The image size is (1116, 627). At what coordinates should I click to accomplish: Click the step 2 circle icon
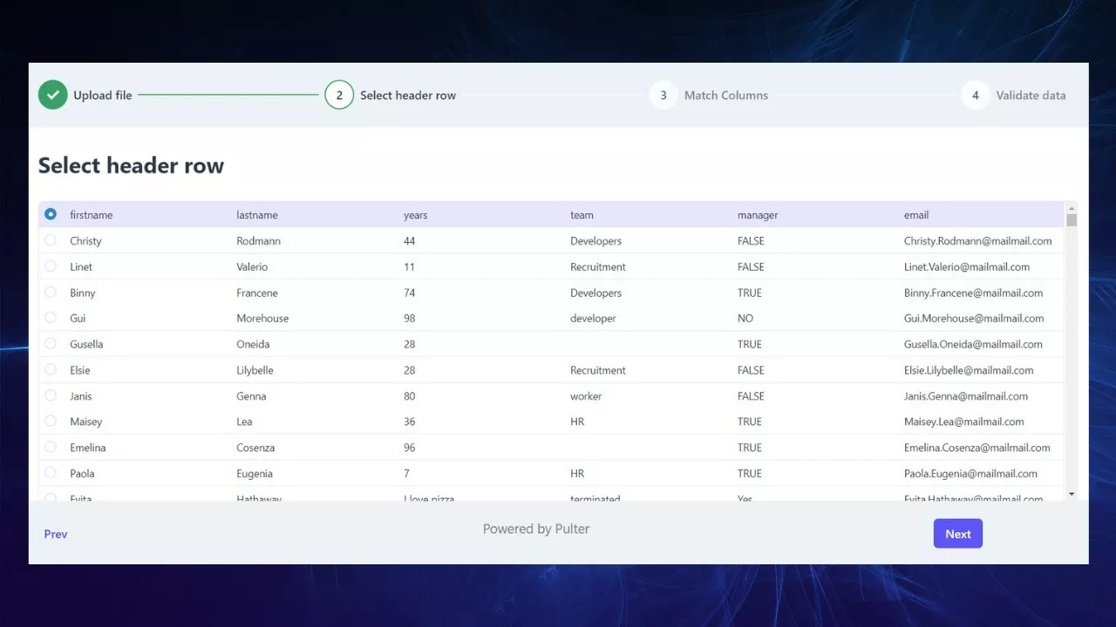(x=339, y=95)
